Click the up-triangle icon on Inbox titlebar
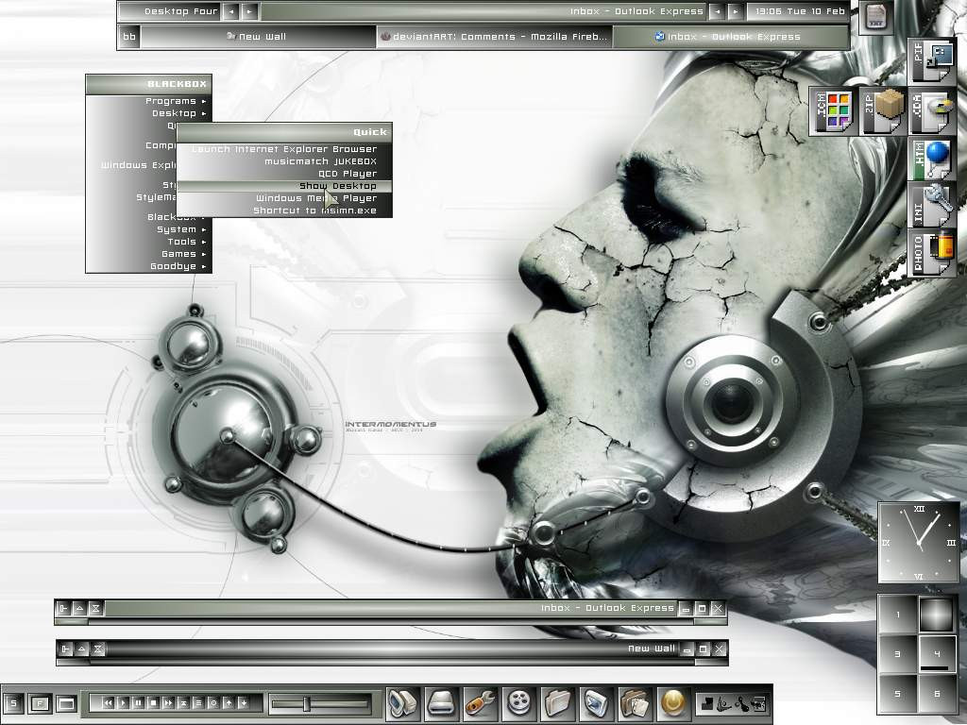The image size is (967, 725). 79,609
